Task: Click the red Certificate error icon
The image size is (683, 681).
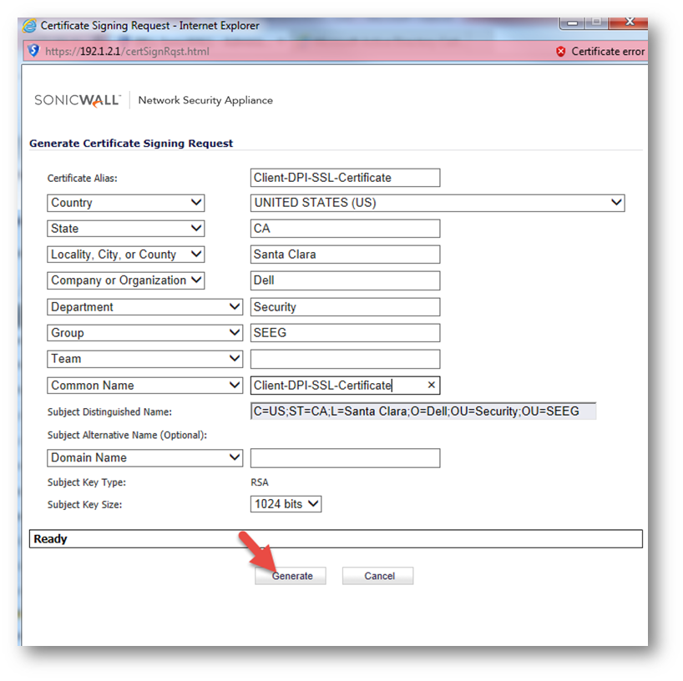Action: coord(560,52)
